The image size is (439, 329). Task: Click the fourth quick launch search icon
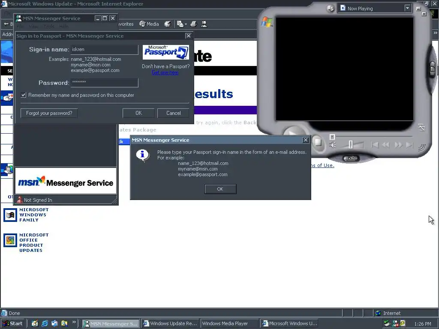64,323
